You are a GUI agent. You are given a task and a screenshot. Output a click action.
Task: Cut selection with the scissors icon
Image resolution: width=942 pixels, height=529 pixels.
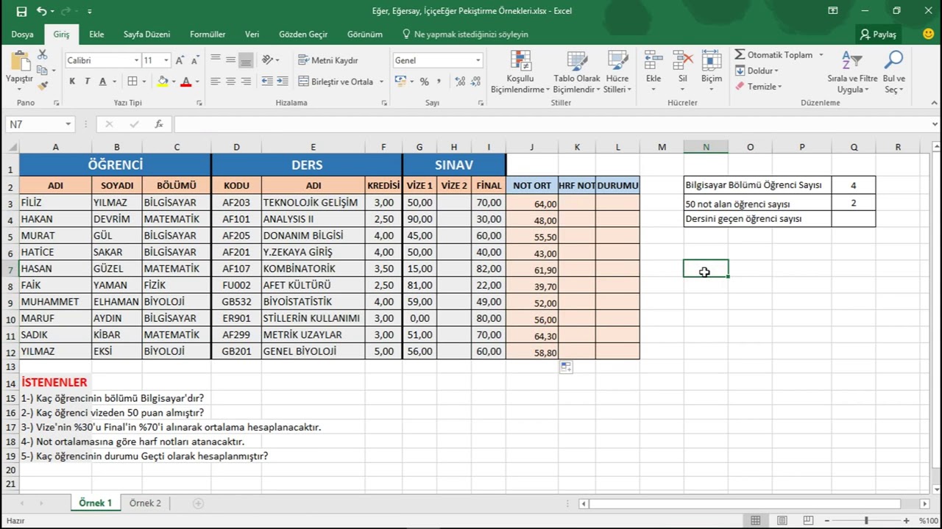43,55
